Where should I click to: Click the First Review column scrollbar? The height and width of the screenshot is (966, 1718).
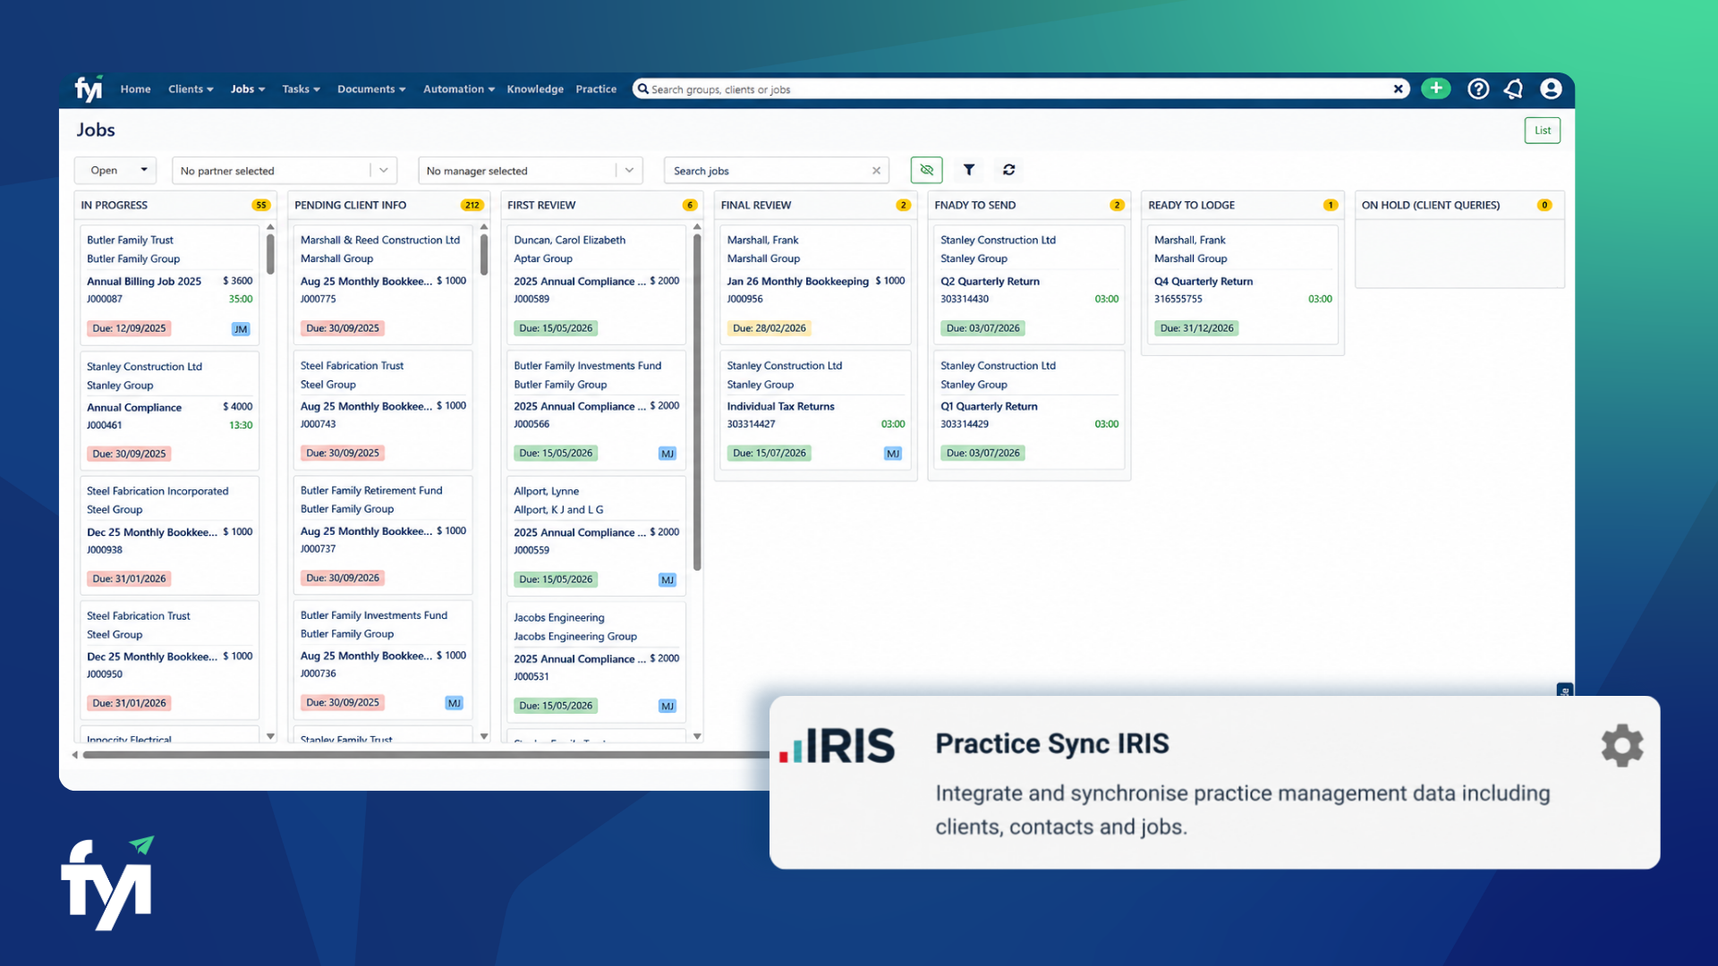697,402
